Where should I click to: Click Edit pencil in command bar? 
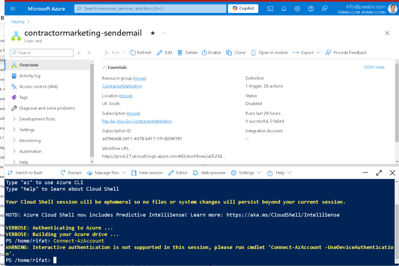[164, 52]
